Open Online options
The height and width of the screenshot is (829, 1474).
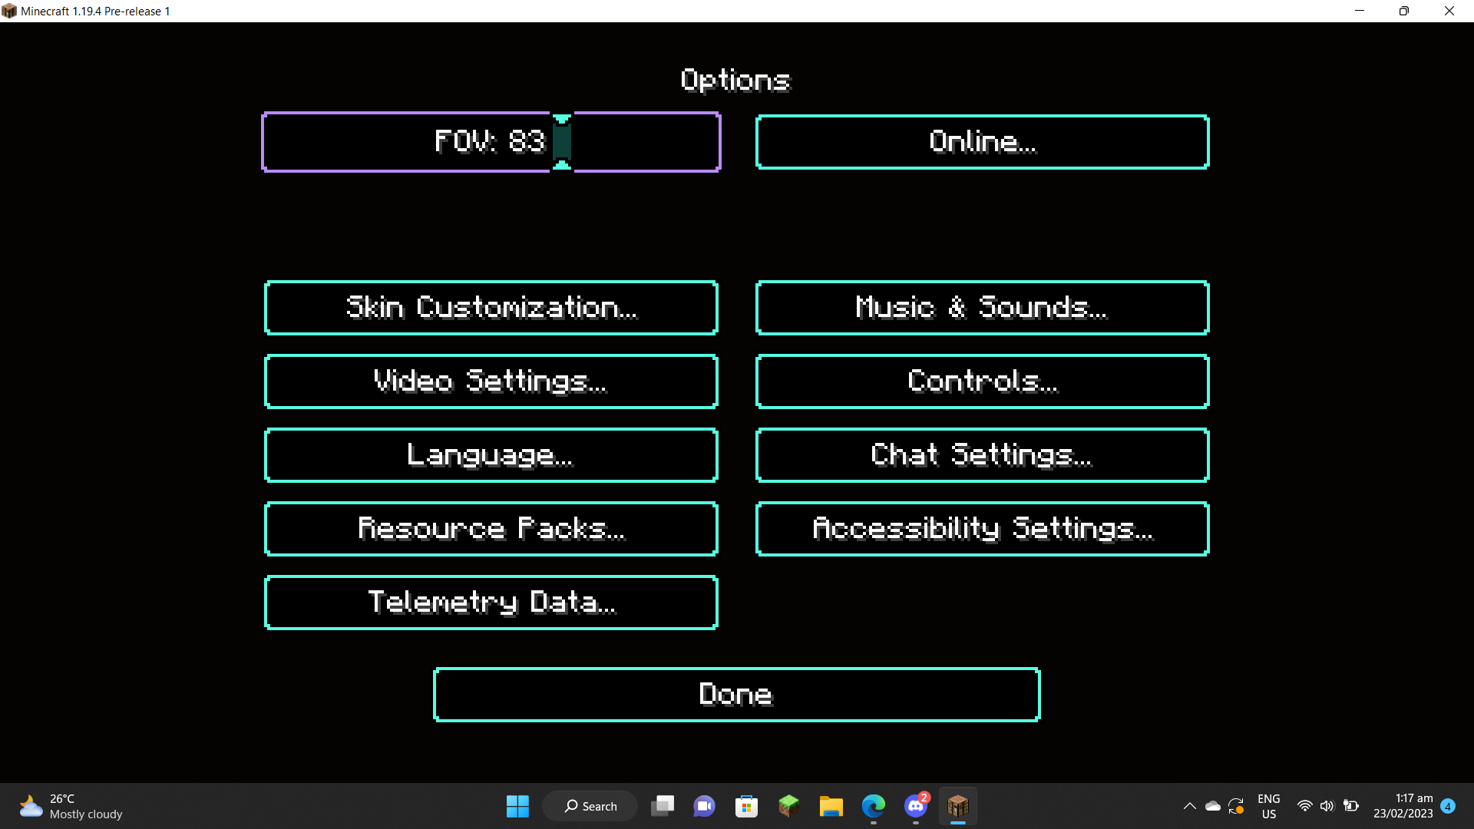click(x=982, y=142)
